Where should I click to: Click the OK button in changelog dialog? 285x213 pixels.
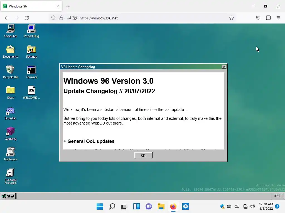click(x=143, y=155)
